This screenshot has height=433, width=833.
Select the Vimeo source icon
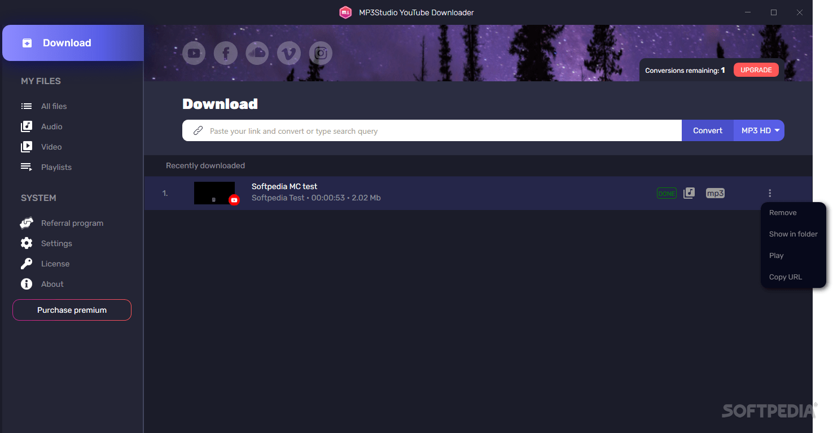[288, 53]
